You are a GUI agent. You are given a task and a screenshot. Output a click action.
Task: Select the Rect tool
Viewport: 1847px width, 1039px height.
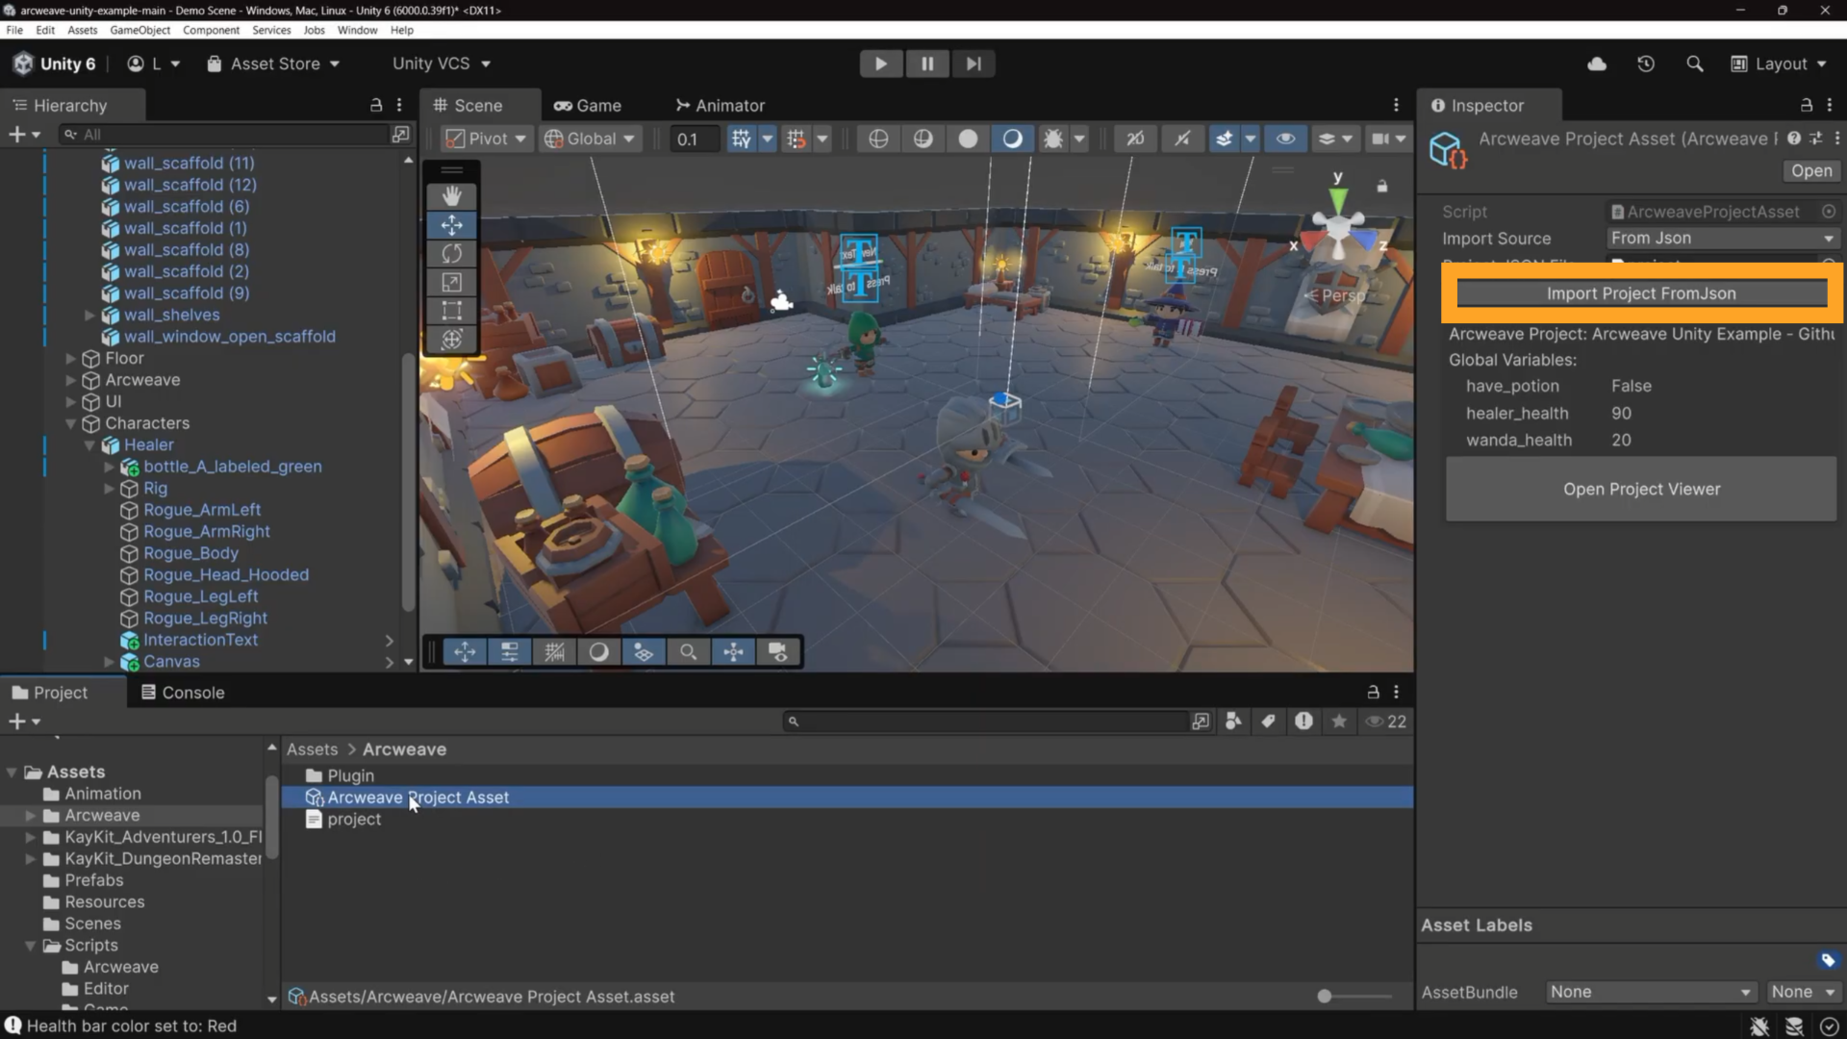451,311
